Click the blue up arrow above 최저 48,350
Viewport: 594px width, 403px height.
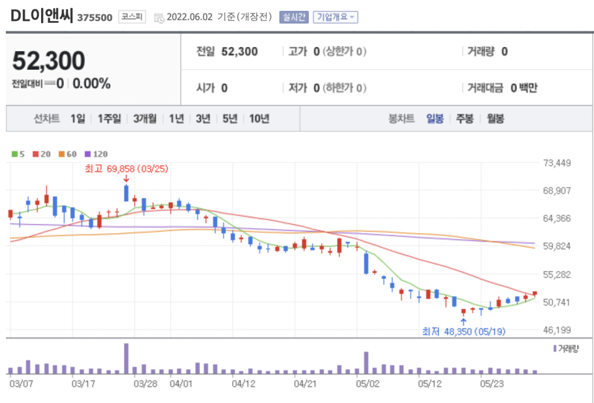463,321
